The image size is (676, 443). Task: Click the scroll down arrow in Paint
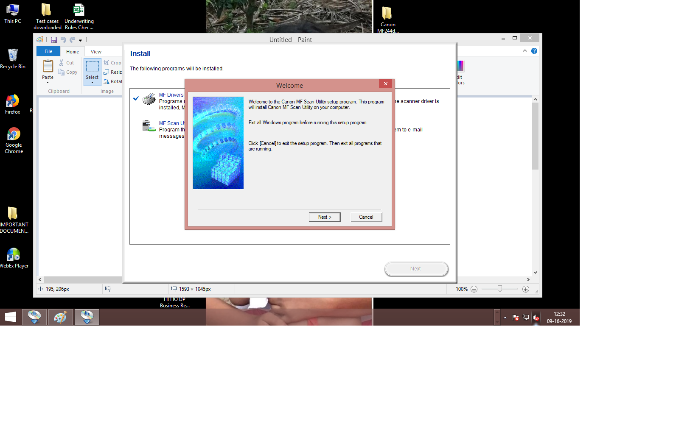[536, 273]
